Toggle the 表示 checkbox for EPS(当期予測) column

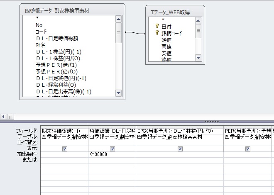(x=180, y=149)
